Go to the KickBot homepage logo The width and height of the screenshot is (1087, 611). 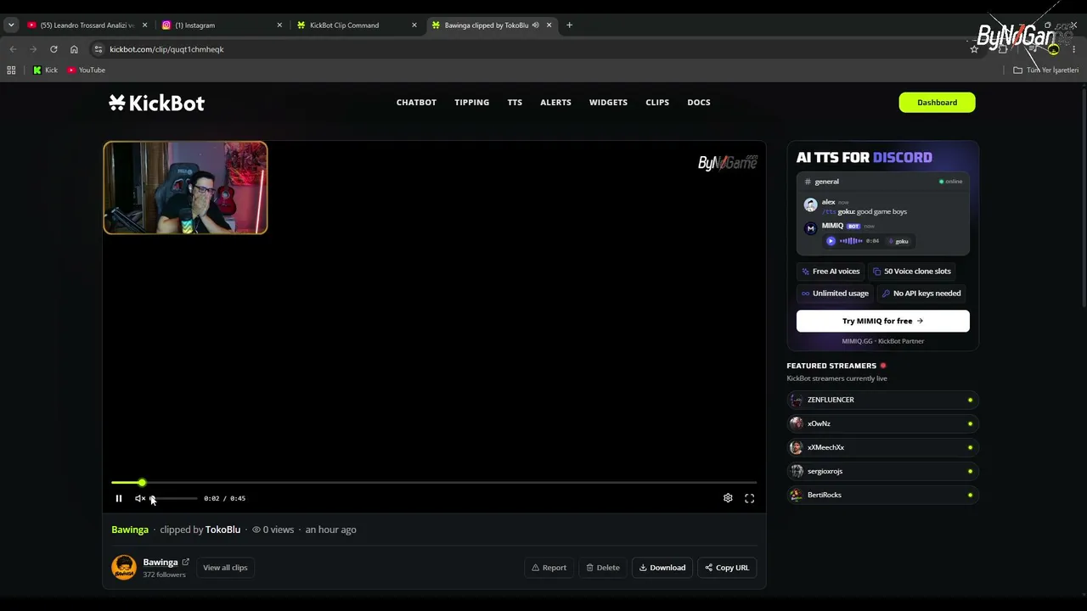click(157, 103)
